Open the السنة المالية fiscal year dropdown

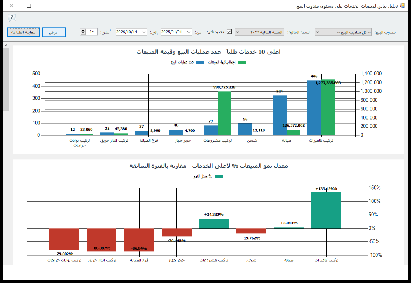[259, 32]
